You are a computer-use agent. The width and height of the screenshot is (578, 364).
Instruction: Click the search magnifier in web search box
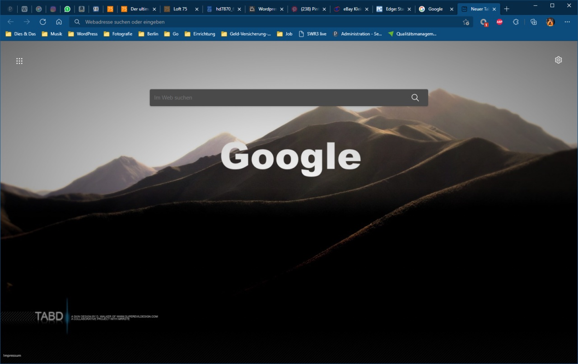(415, 98)
